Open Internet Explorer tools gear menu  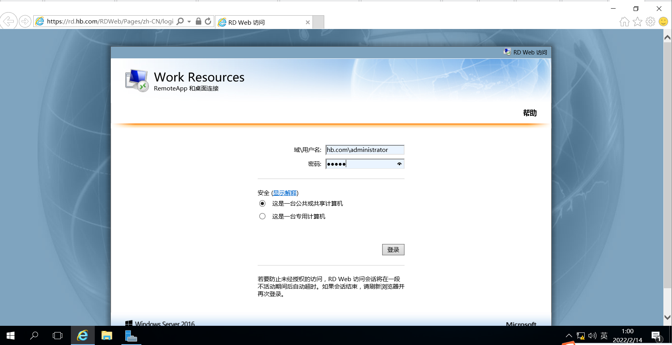click(650, 22)
